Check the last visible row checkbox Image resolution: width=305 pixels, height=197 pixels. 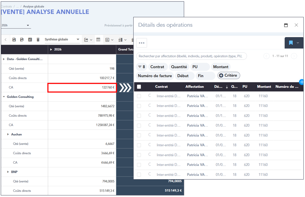pos(139,175)
